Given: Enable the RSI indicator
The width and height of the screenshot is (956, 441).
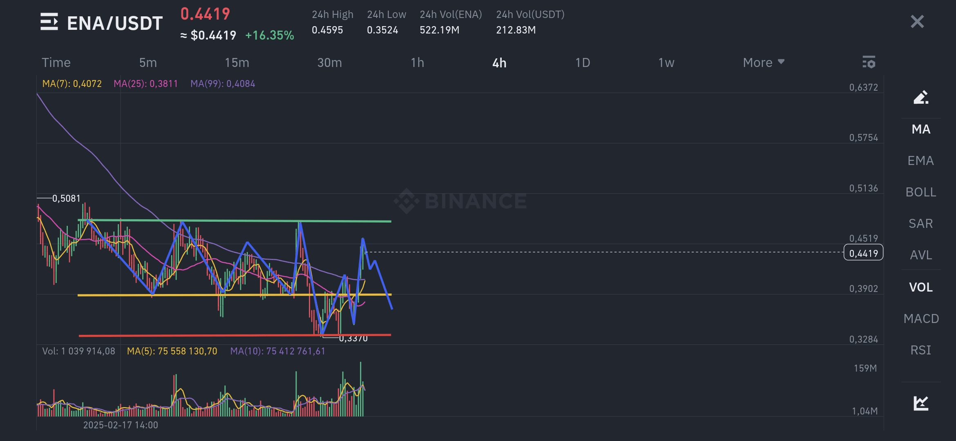Looking at the screenshot, I should tap(921, 350).
